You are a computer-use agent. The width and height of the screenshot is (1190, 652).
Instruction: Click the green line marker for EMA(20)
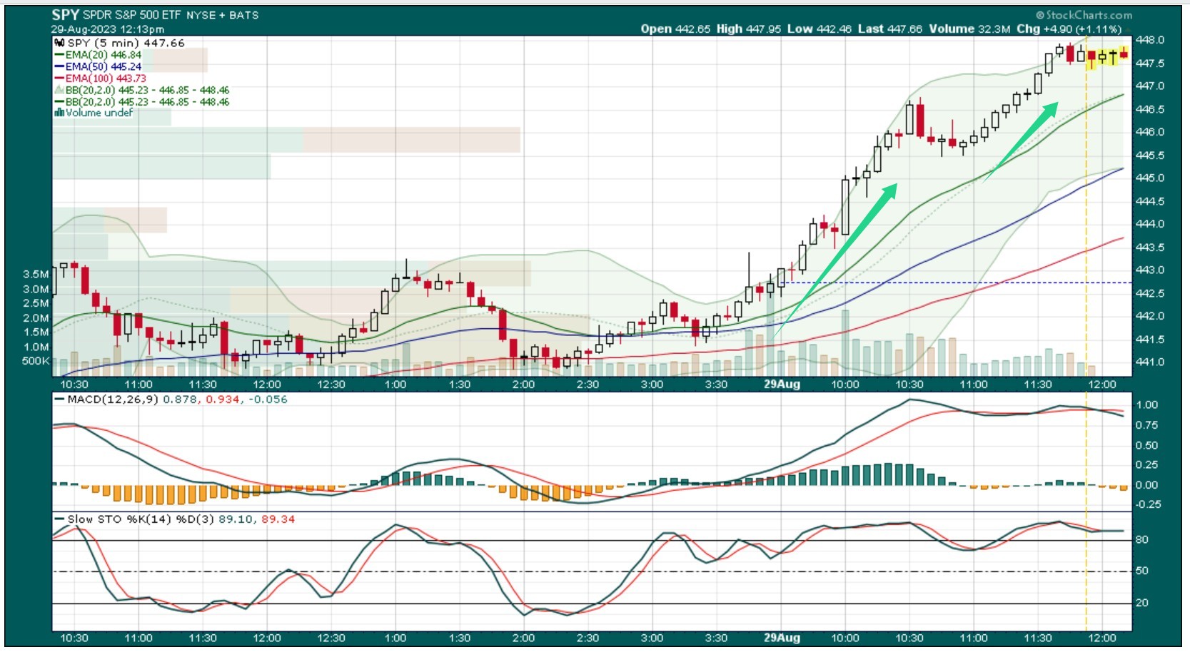pyautogui.click(x=60, y=55)
